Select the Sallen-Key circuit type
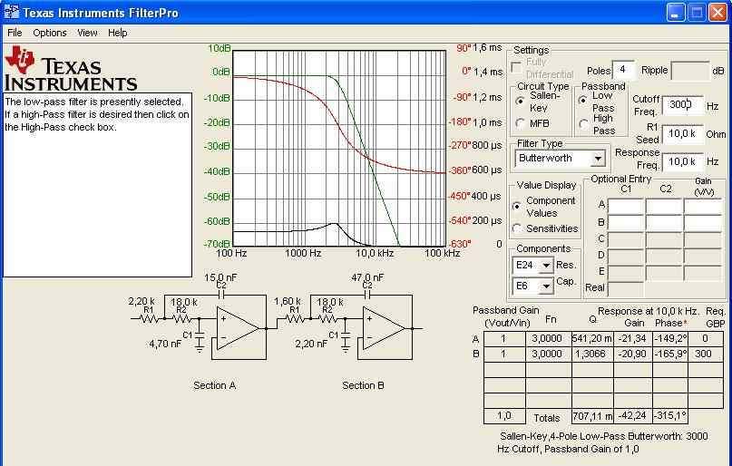The height and width of the screenshot is (466, 732). (x=521, y=102)
